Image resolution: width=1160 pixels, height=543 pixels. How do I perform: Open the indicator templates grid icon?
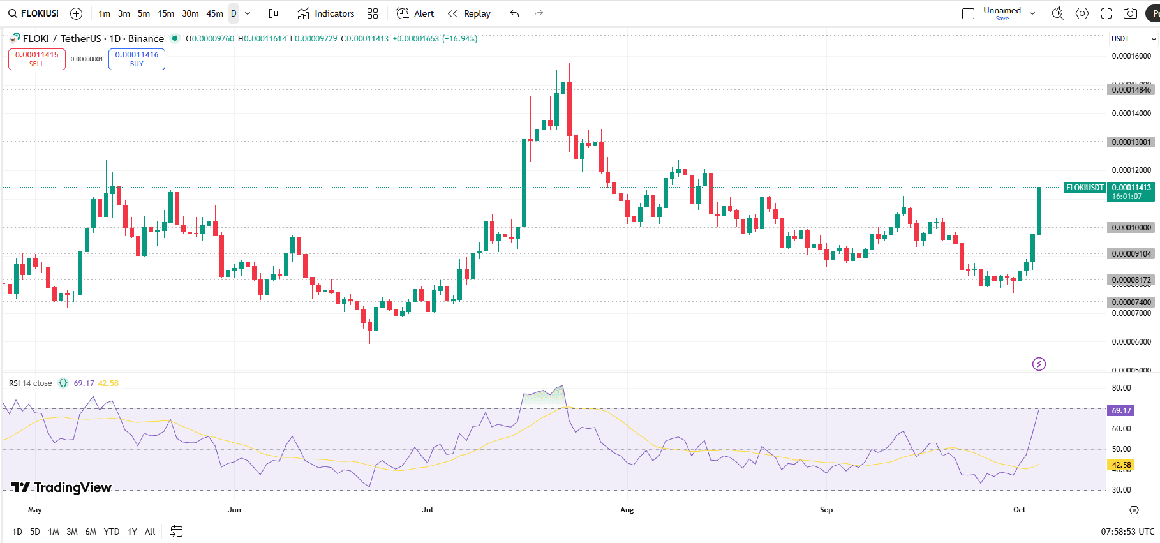coord(373,13)
